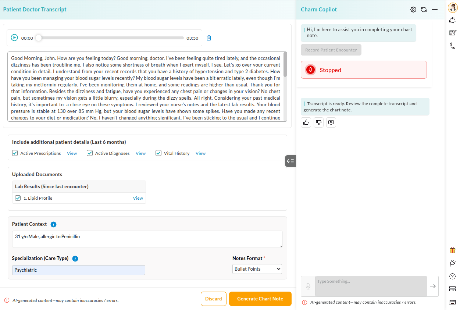Click inside the transcript text box

[x=146, y=87]
